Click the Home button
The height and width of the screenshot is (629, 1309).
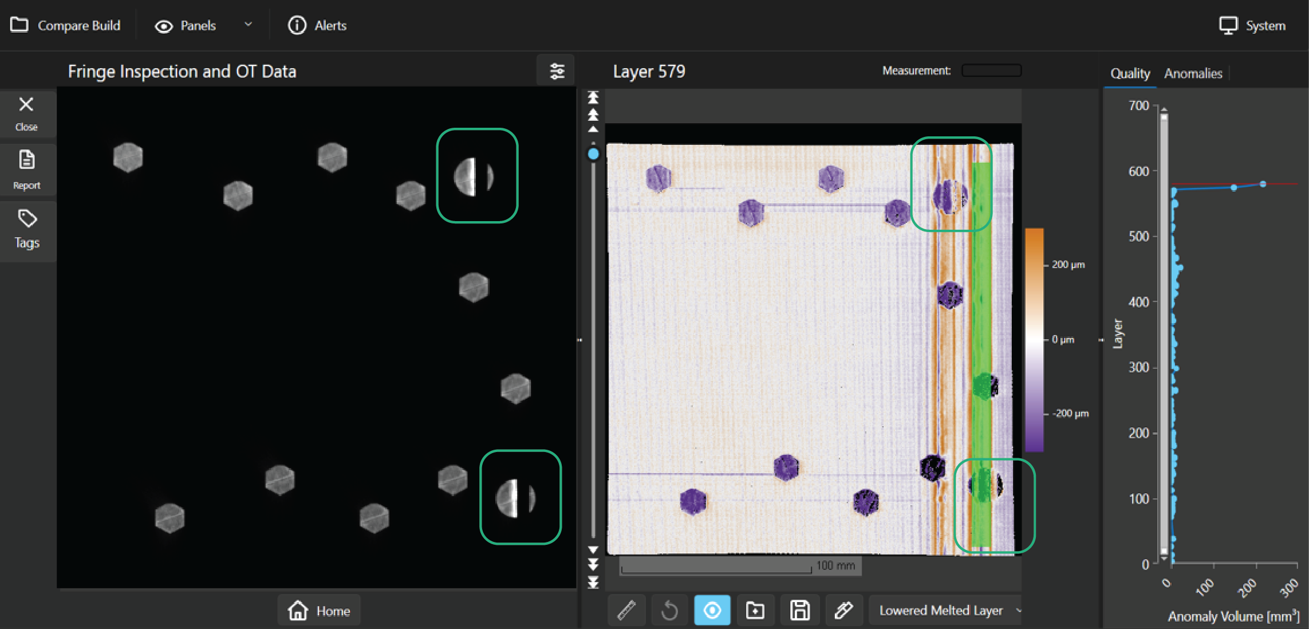coord(318,610)
